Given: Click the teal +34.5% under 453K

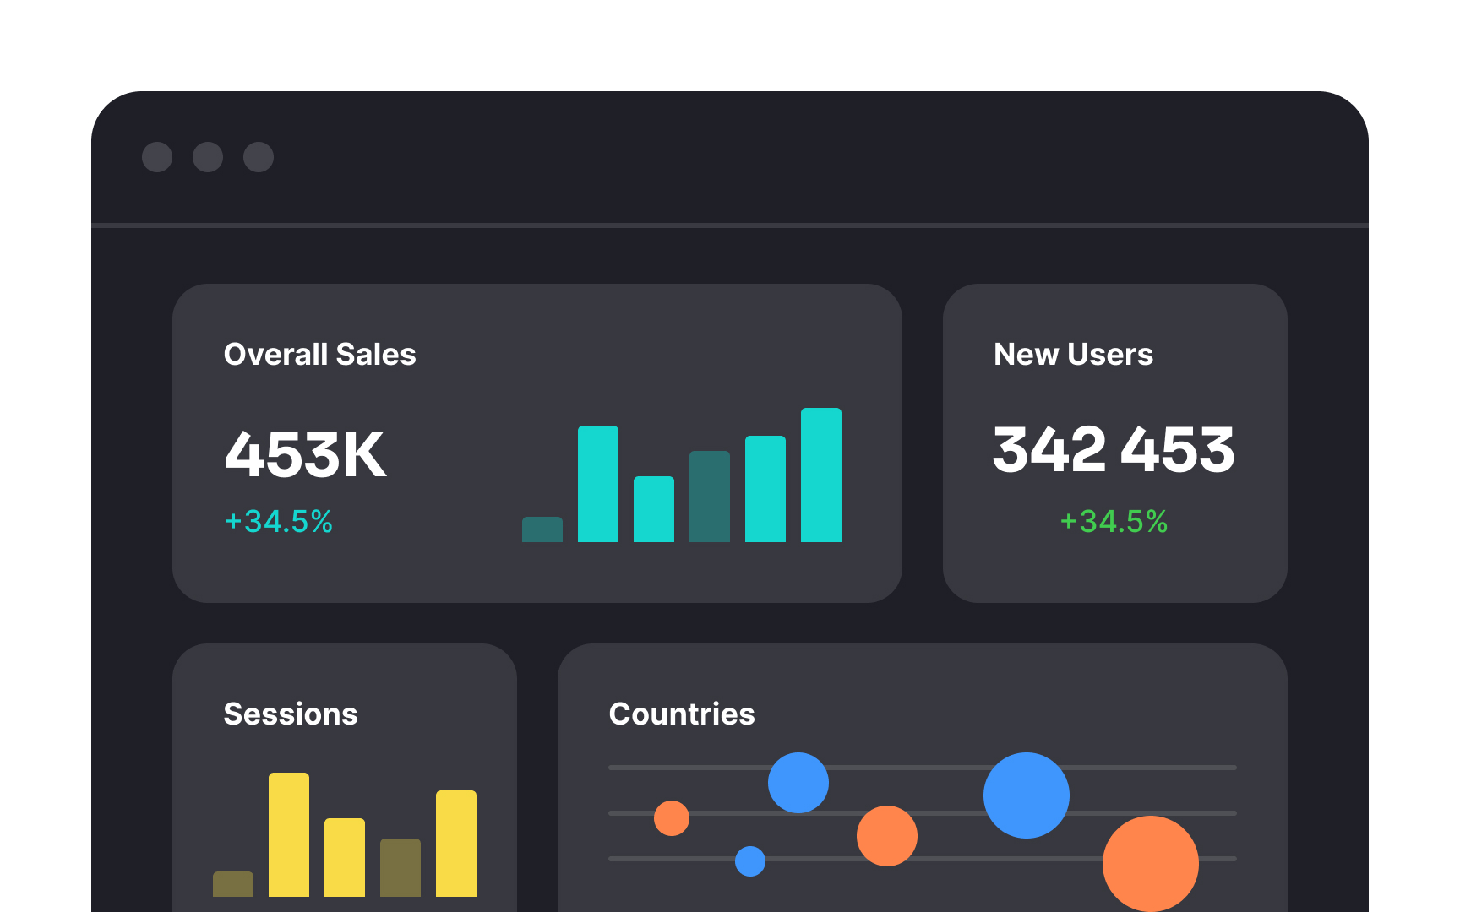Looking at the screenshot, I should tap(279, 522).
